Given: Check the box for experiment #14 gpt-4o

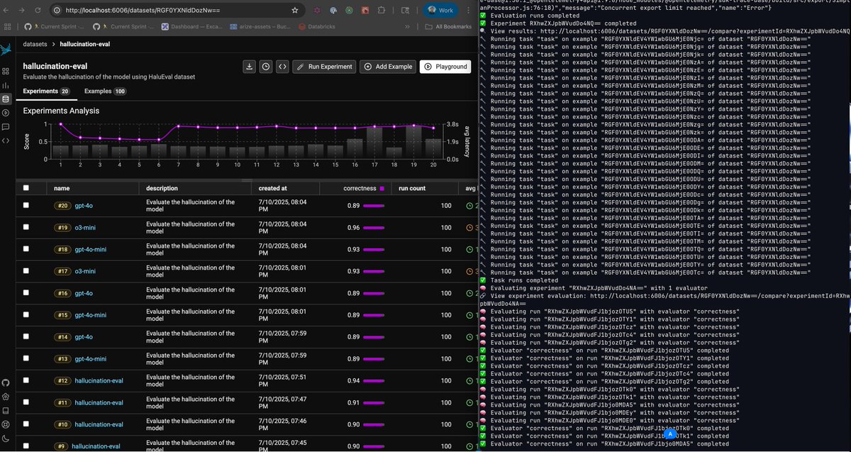Looking at the screenshot, I should tap(26, 337).
